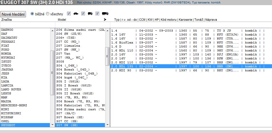Click the arrow next to Model header

pos(105,20)
